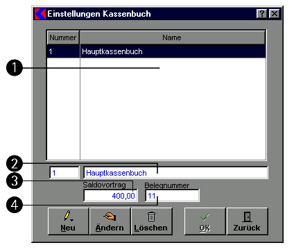Click the Belegnummer label
Viewport: 294px width, 252px height.
coord(167,185)
